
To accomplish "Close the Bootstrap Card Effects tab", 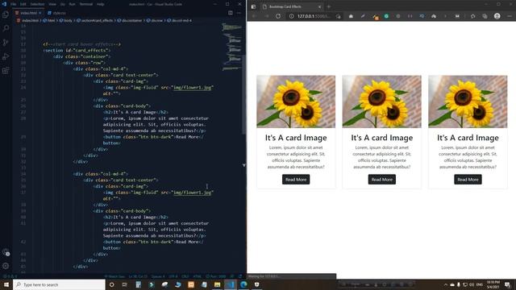I will (319, 6).
